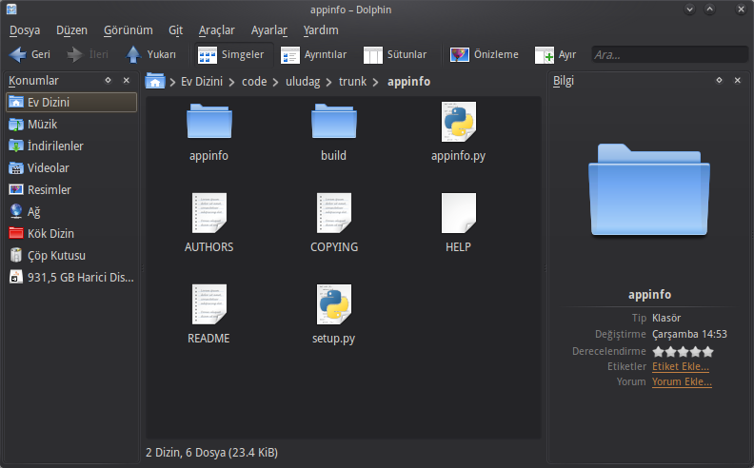
Task: Open İndirilenler in sidebar
Action: pos(71,146)
